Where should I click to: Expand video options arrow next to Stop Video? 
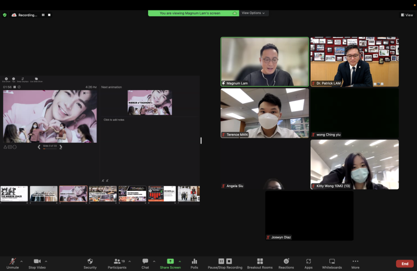click(x=46, y=262)
